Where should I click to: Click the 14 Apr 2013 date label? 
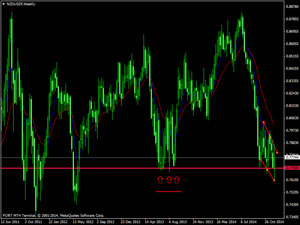pos(154,222)
